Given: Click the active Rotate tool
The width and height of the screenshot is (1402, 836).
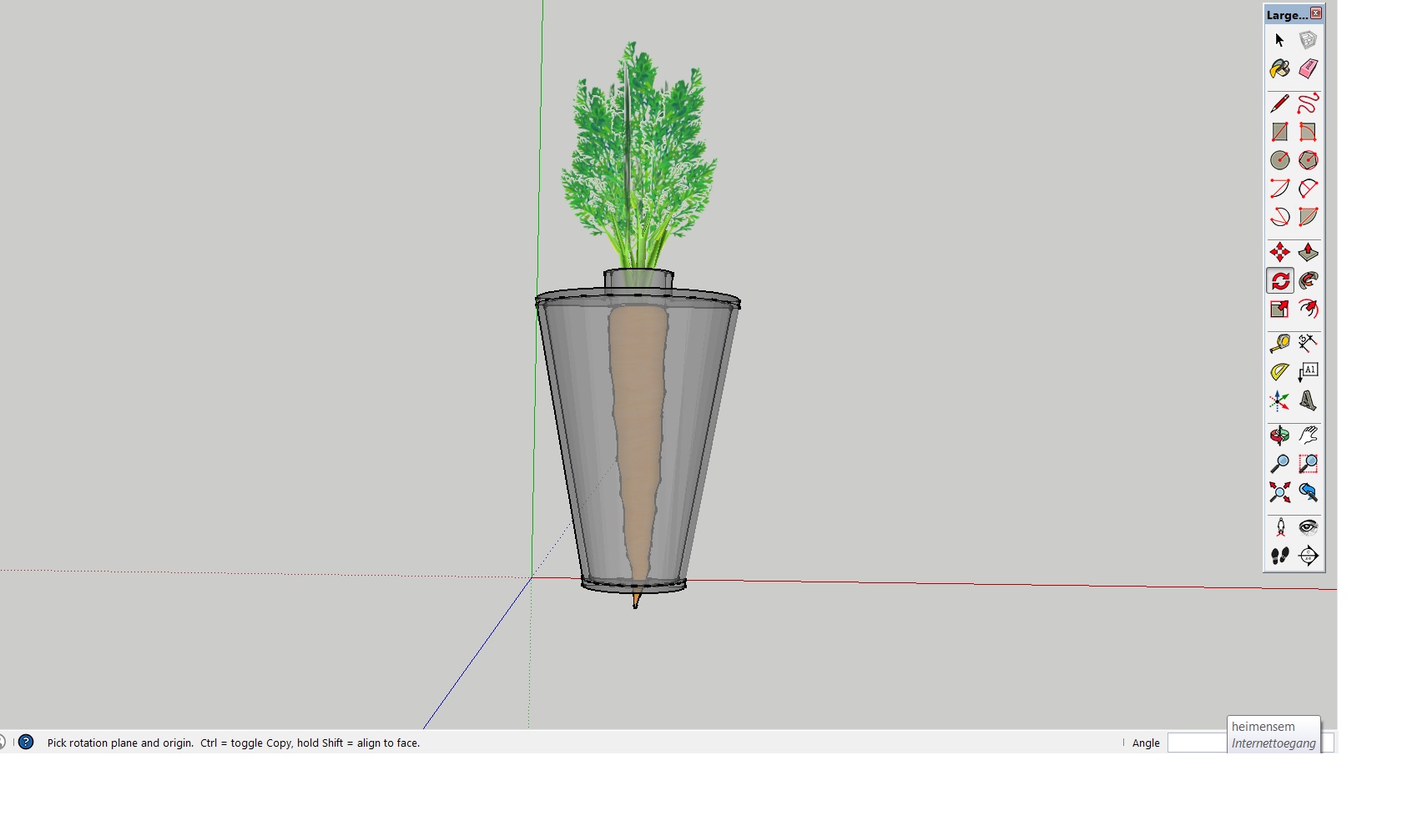Looking at the screenshot, I should (1279, 281).
